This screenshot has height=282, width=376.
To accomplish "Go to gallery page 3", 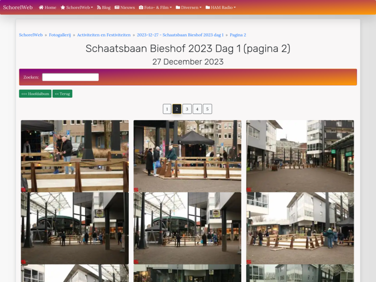I will pyautogui.click(x=187, y=109).
